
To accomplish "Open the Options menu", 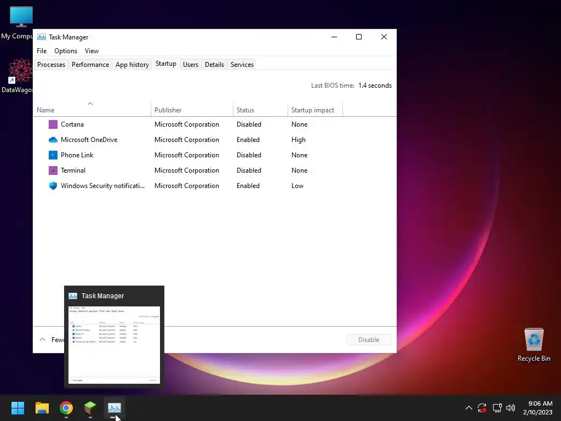I will pos(66,51).
